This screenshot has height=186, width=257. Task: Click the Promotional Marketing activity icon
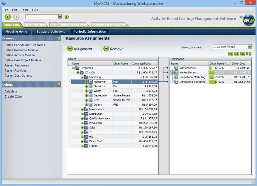click(176, 77)
